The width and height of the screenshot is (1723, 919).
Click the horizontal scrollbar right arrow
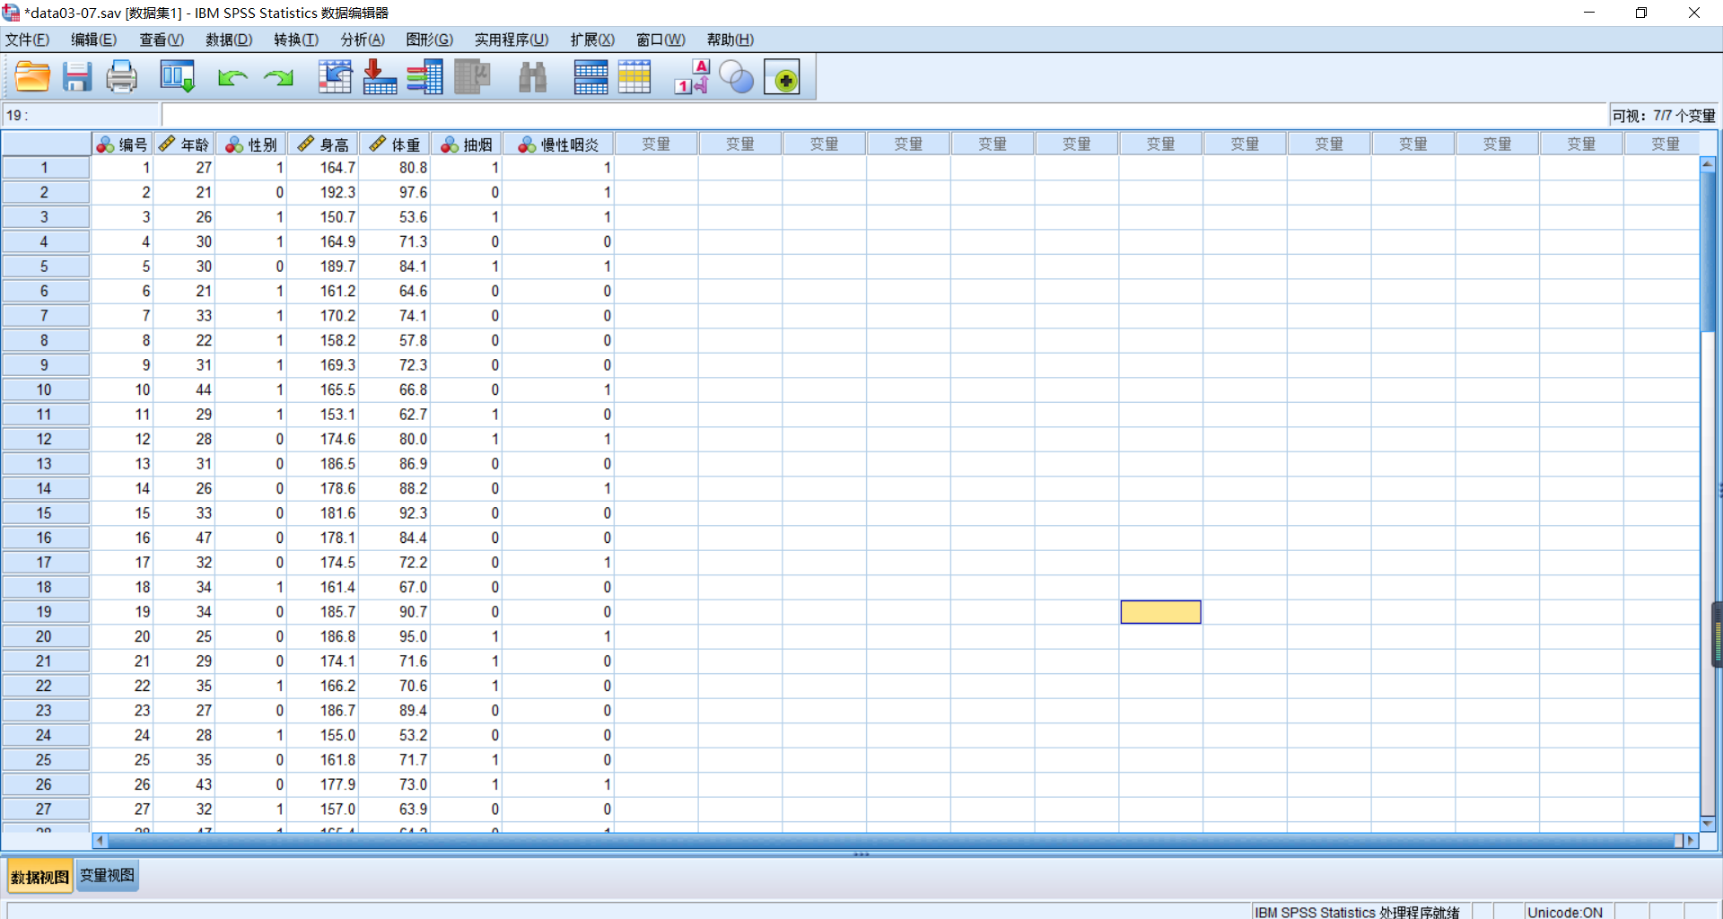(x=1692, y=841)
